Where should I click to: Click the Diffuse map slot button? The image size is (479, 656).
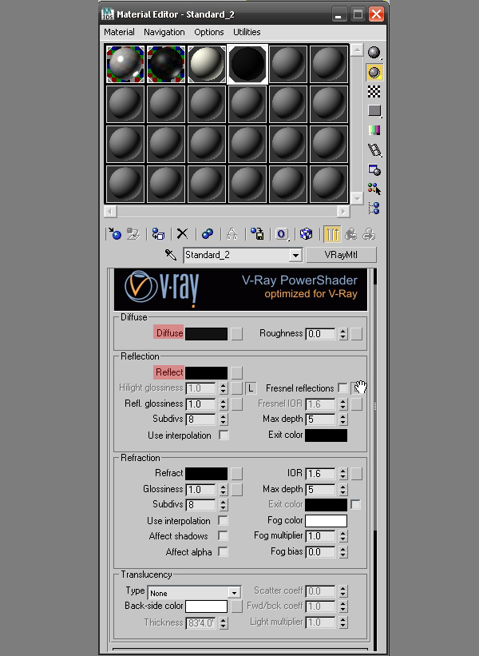[x=236, y=334]
